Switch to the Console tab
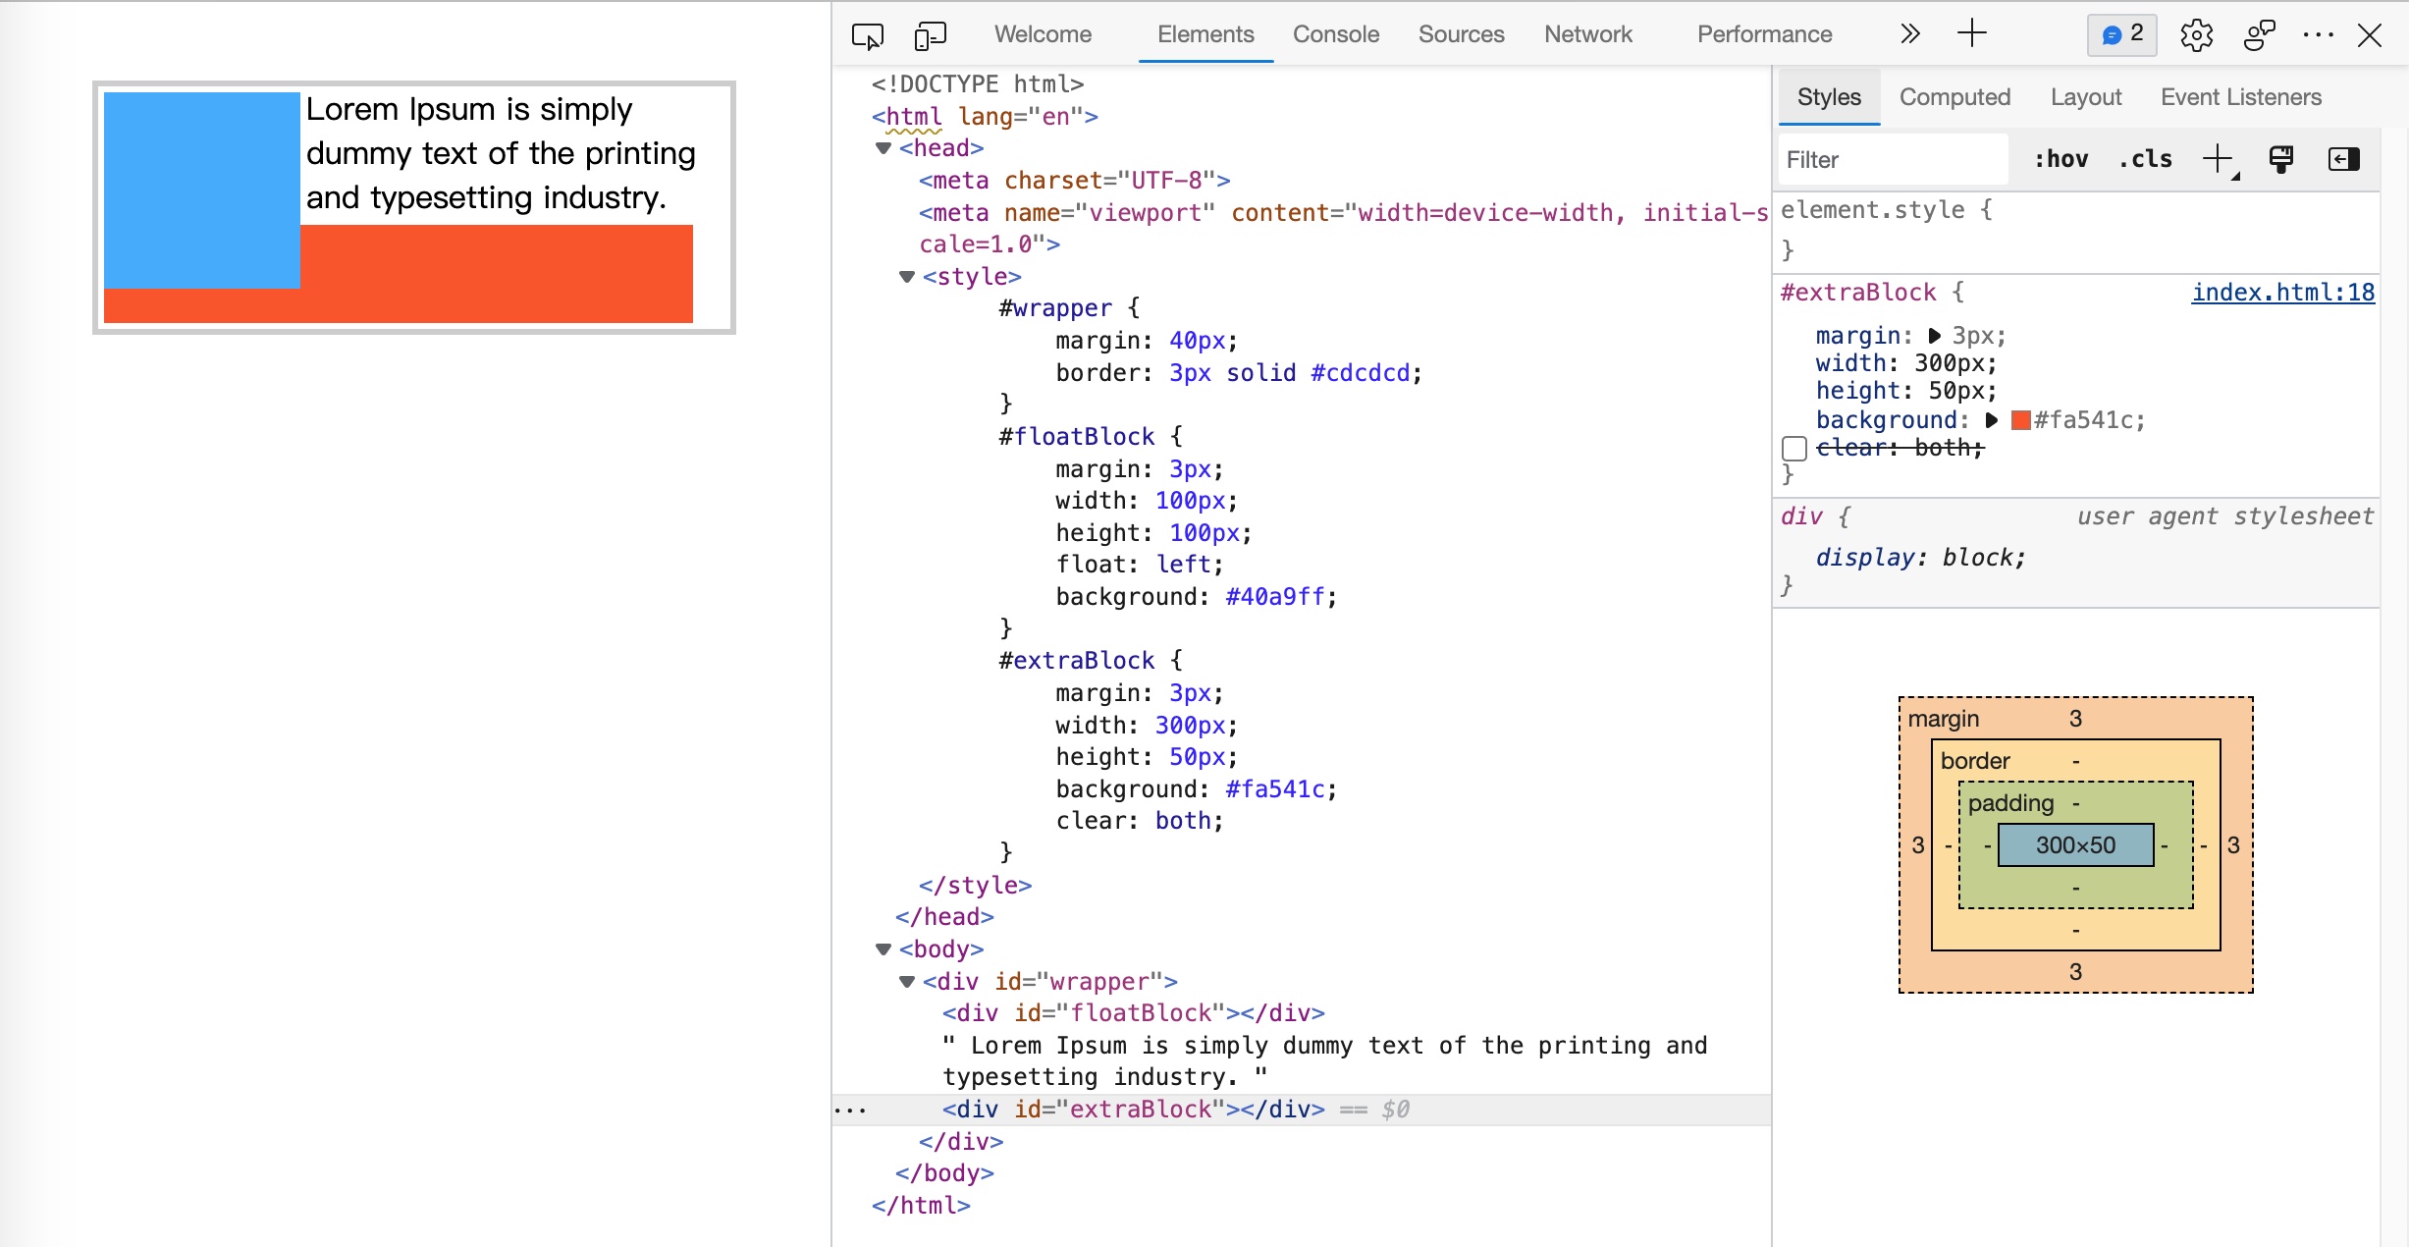Image resolution: width=2409 pixels, height=1247 pixels. (1335, 34)
